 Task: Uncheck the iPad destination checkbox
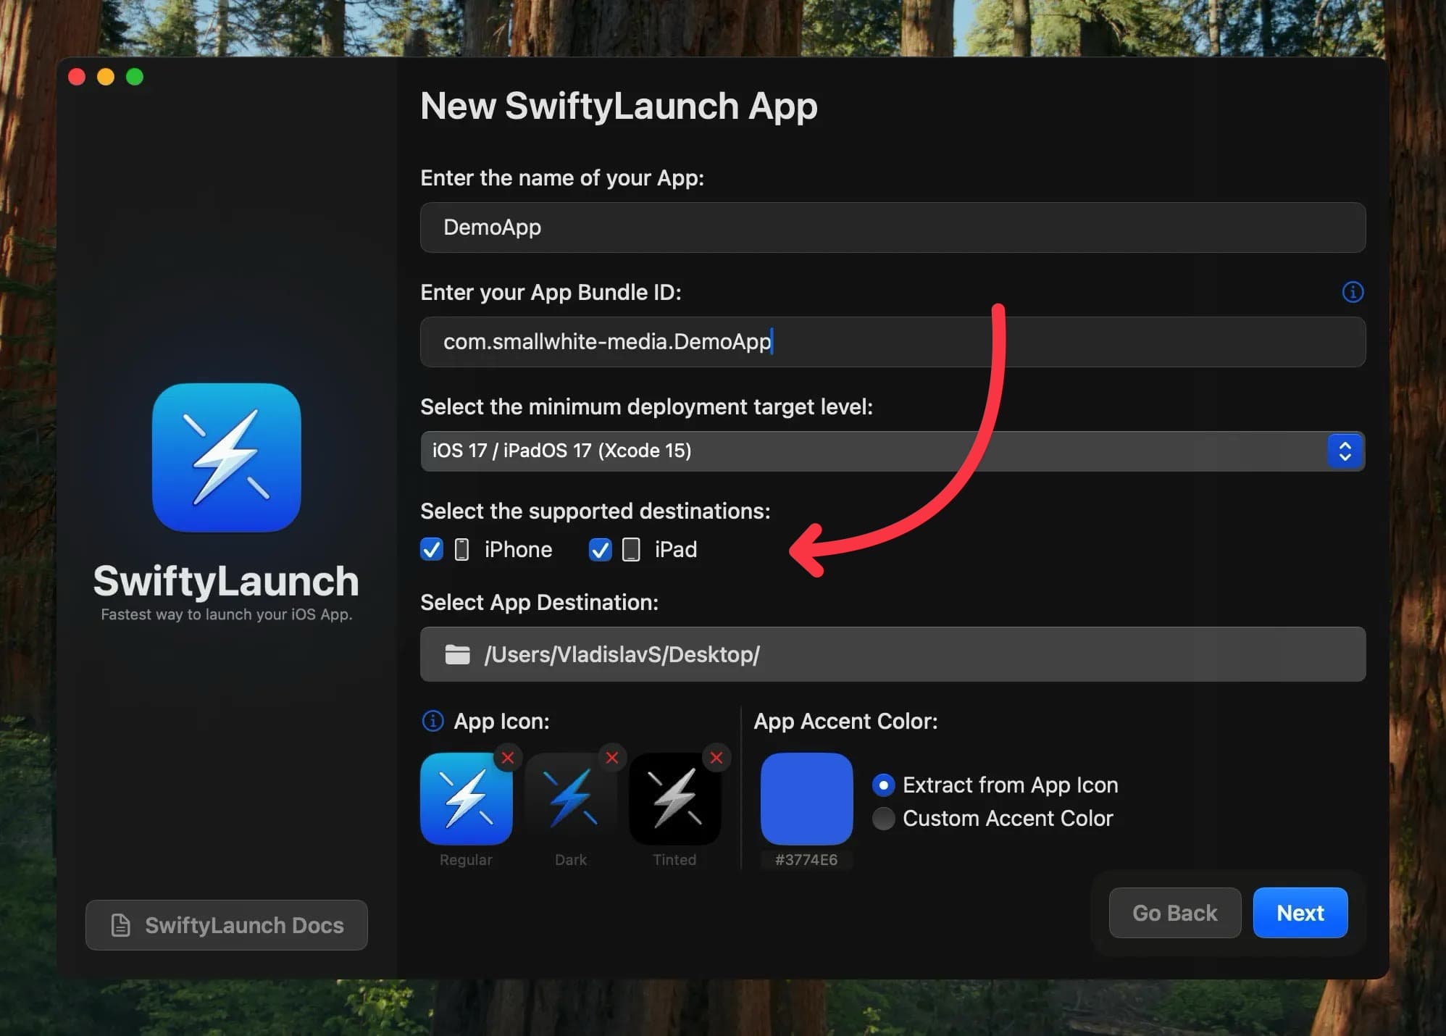pyautogui.click(x=601, y=550)
